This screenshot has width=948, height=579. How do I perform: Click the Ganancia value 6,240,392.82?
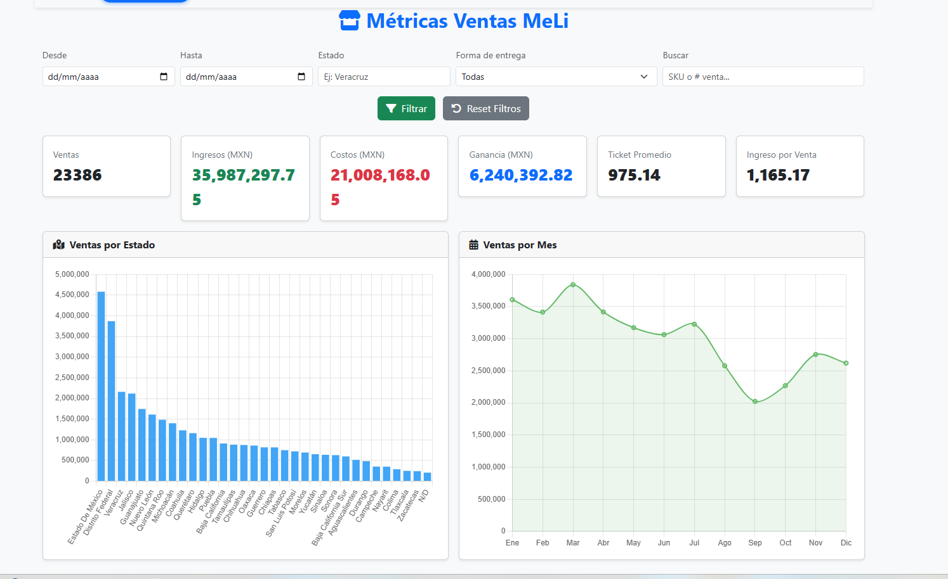click(521, 175)
